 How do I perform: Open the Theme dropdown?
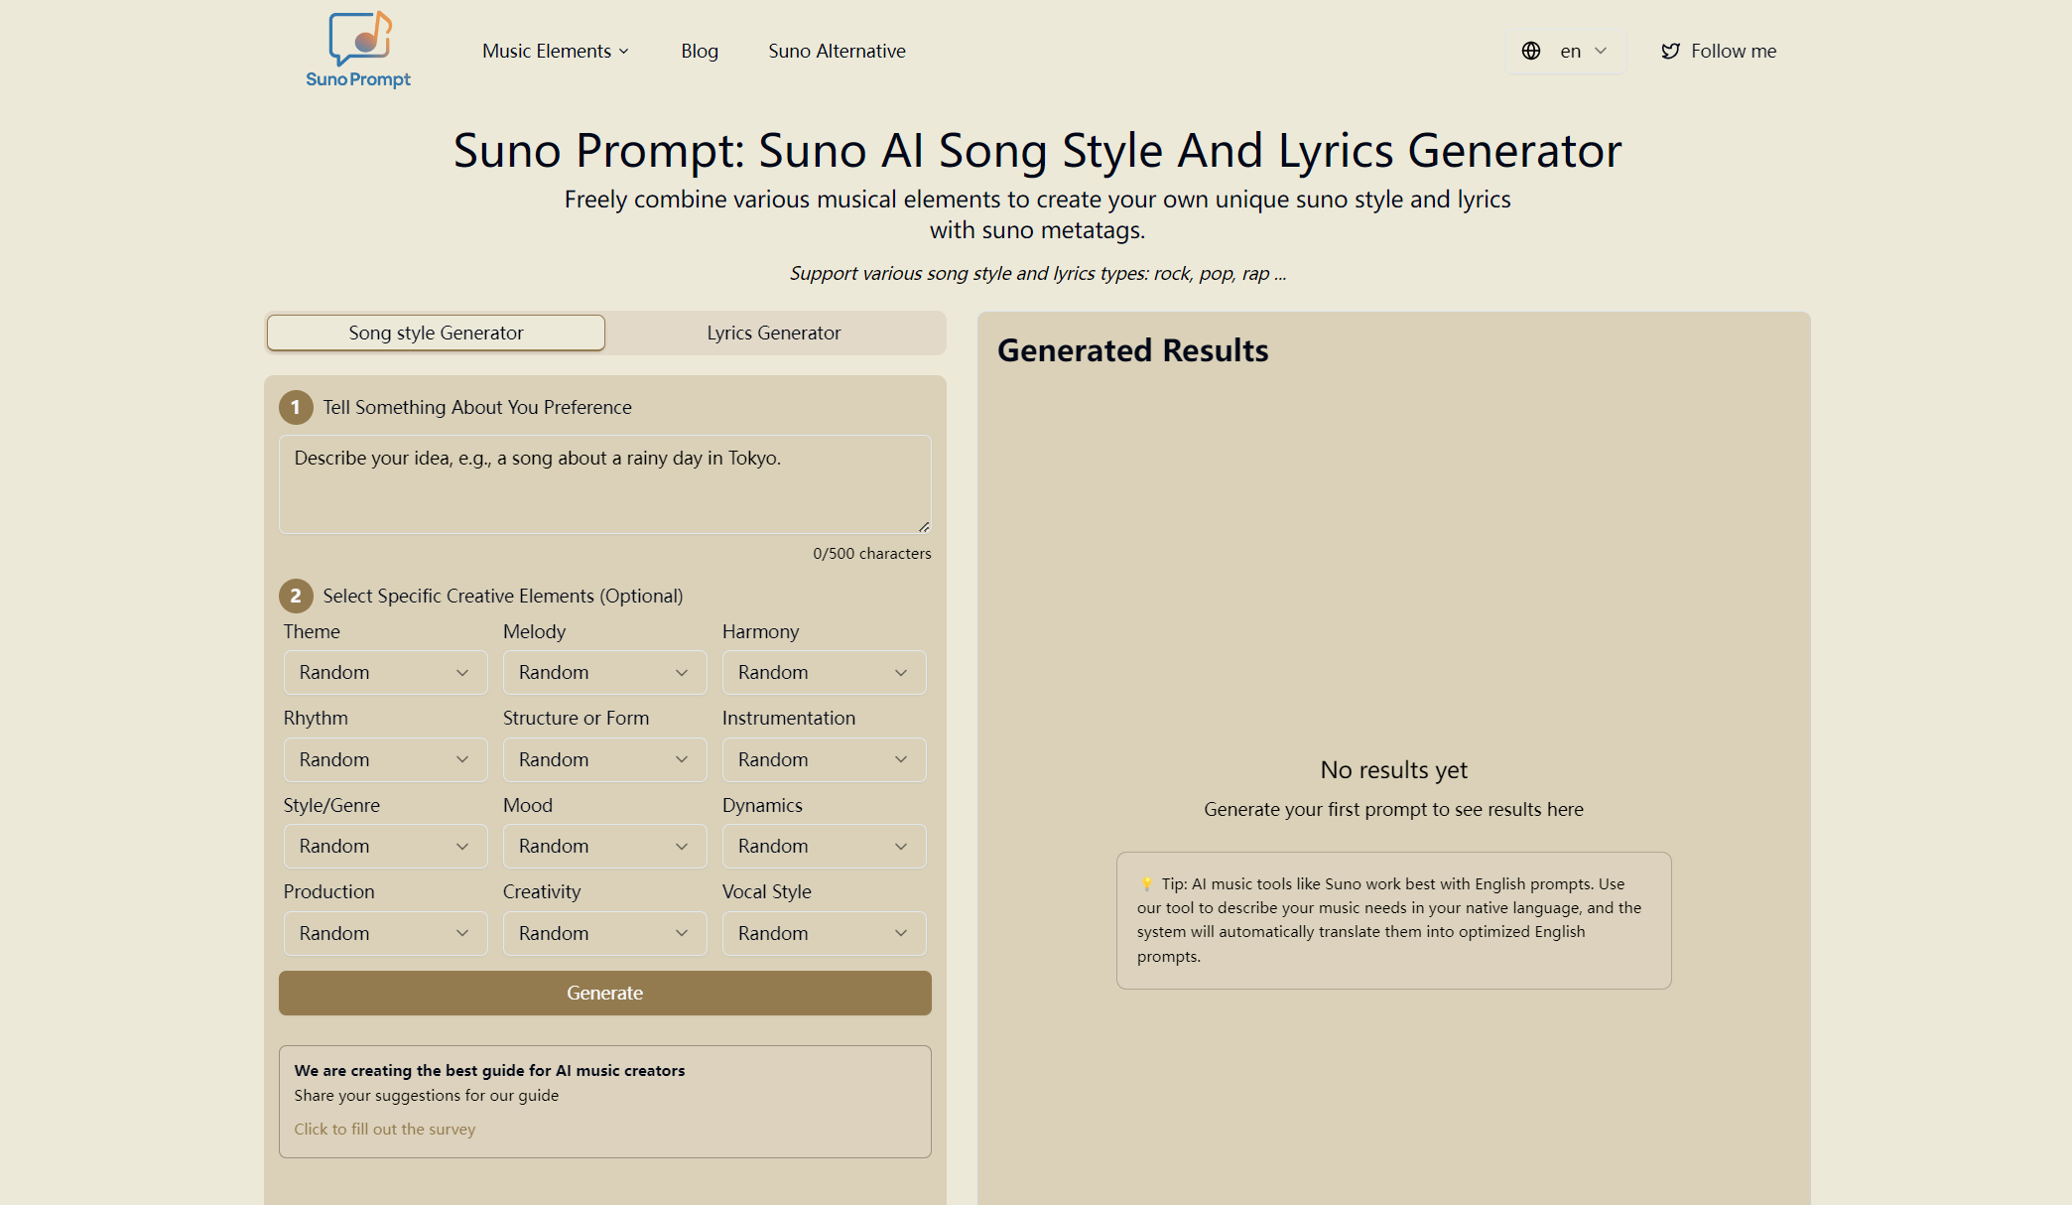[x=384, y=672]
